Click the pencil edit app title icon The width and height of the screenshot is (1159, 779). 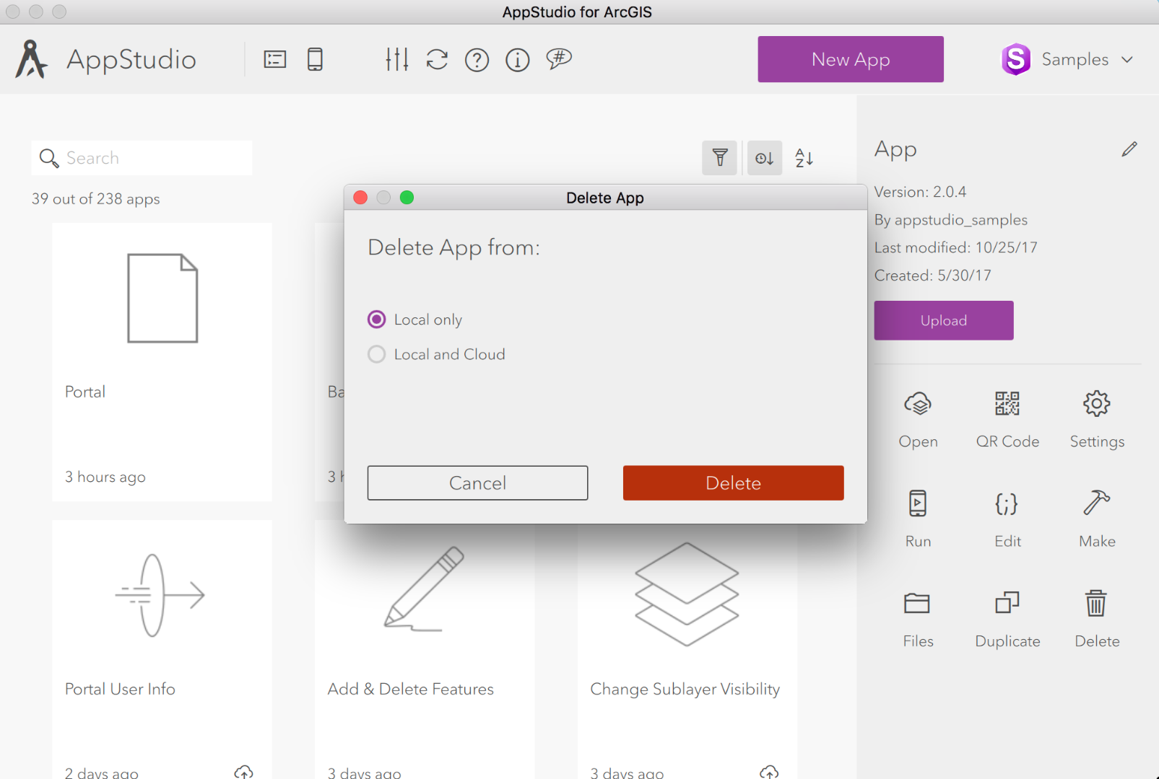(1129, 149)
